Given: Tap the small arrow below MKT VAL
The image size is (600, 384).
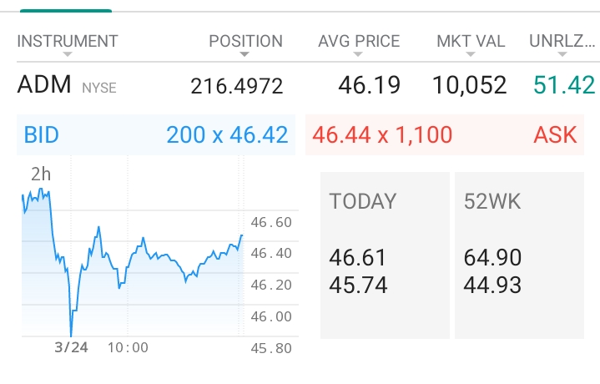Looking at the screenshot, I should [x=470, y=55].
